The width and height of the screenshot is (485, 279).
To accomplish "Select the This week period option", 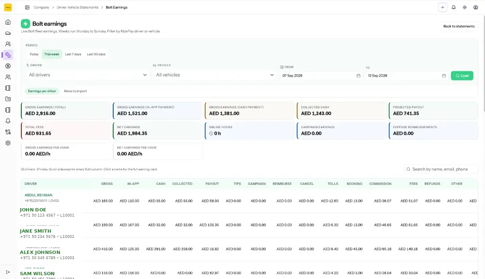I will pos(52,54).
